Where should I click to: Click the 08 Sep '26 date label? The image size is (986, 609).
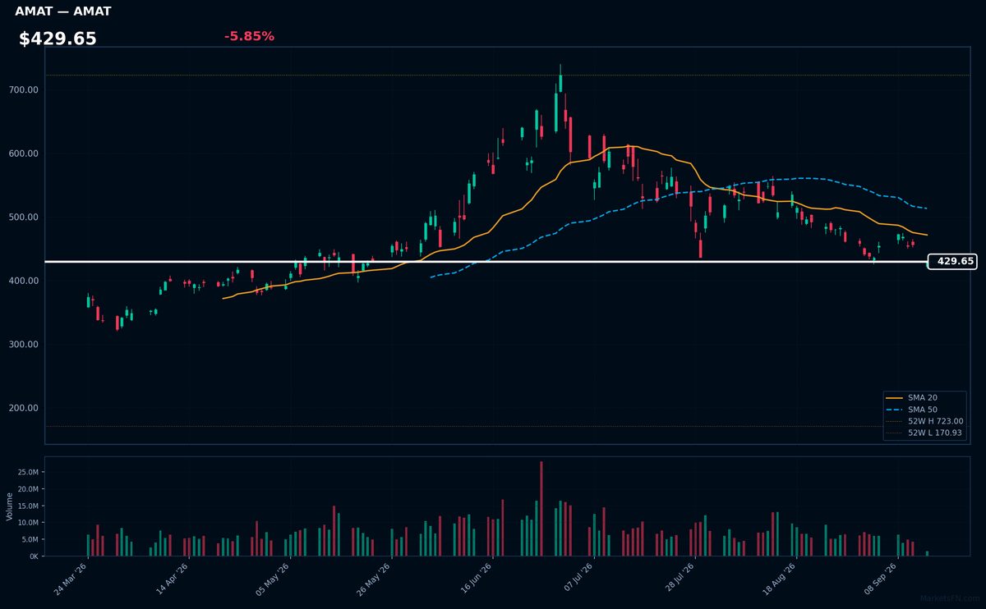(x=880, y=580)
